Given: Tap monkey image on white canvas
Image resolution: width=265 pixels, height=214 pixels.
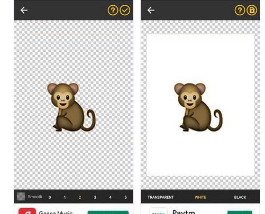Looking at the screenshot, I should [198, 107].
